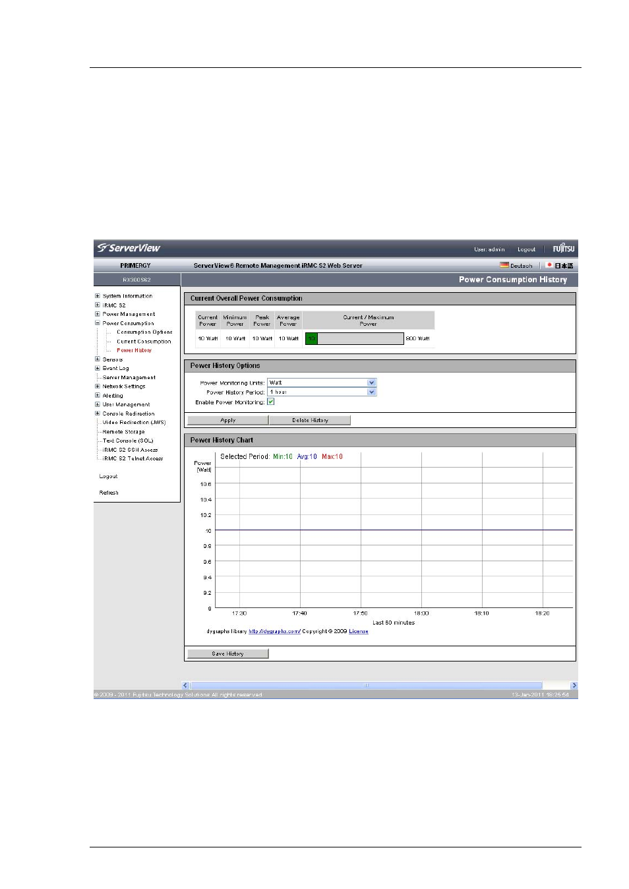Click the 'Power History Chart' section header
This screenshot has height=889, width=629.
[222, 440]
